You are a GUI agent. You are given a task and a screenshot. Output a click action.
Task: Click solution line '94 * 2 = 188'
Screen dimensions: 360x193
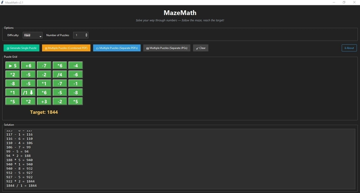[x=18, y=156]
